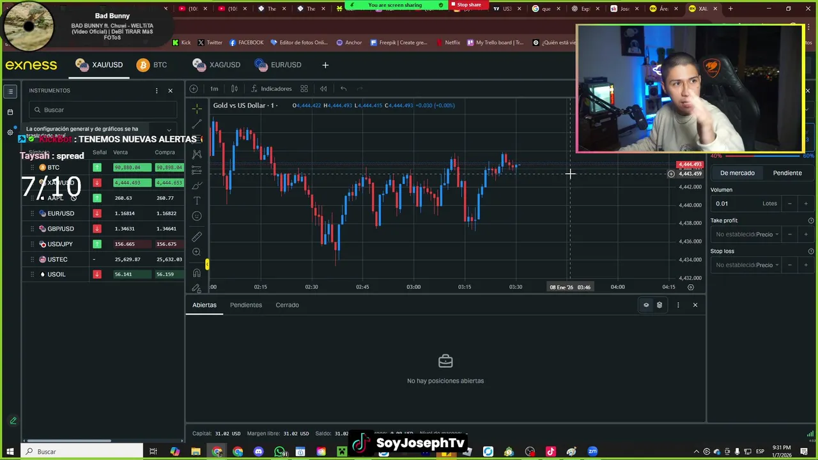Open chart settings hexagon icon
This screenshot has height=460, width=818.
(691, 287)
